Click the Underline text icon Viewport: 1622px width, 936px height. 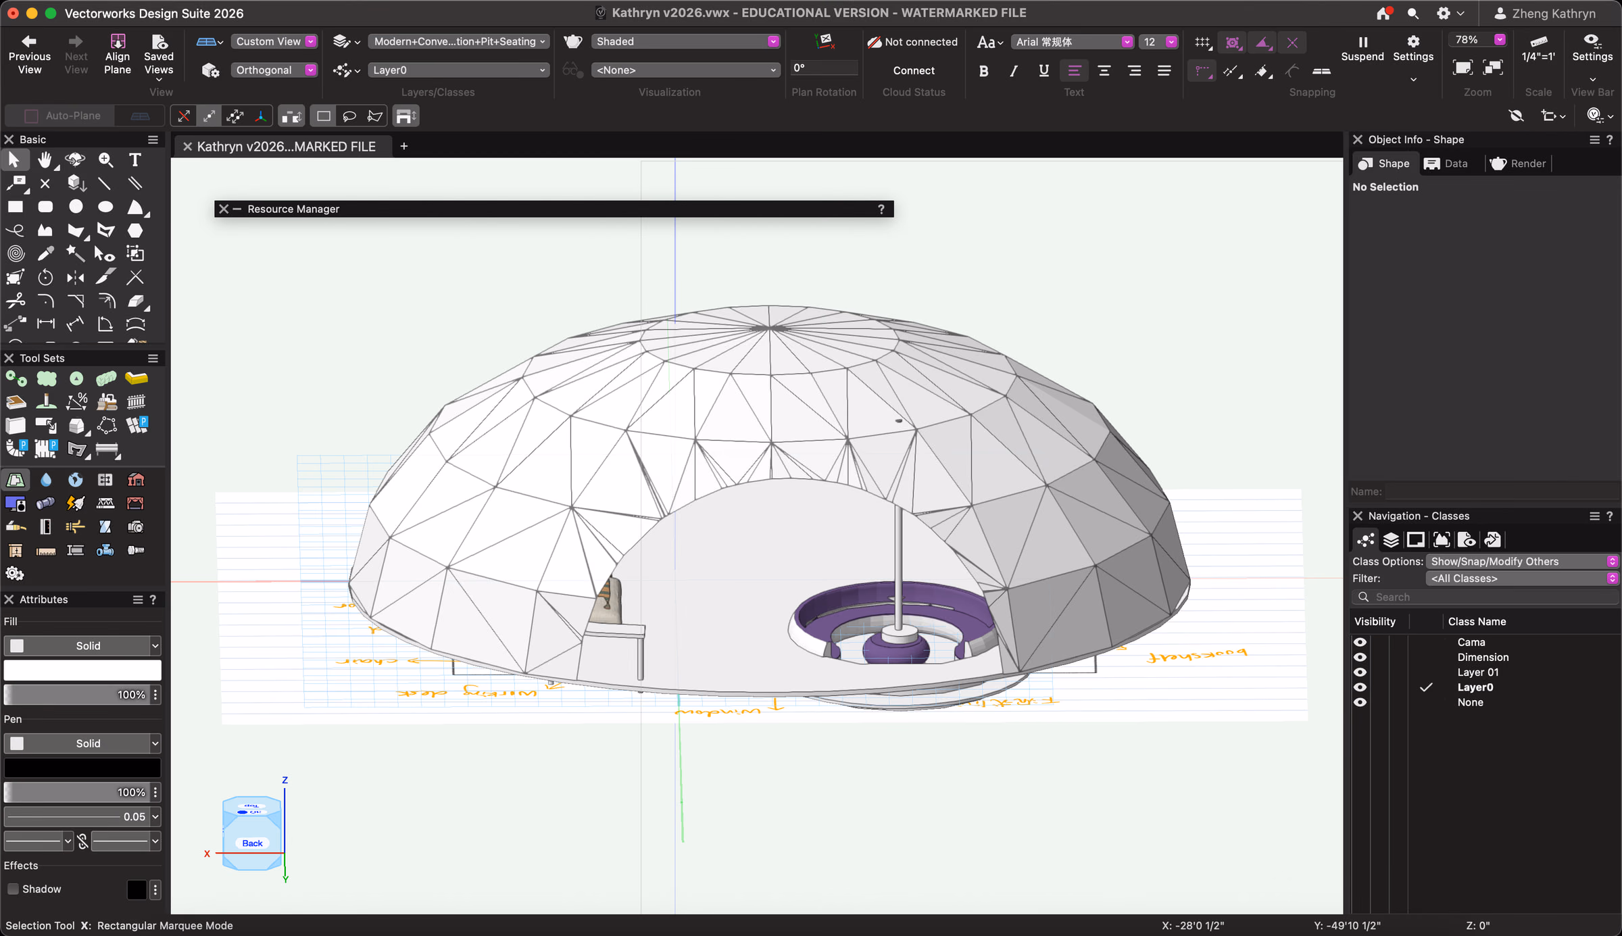pyautogui.click(x=1044, y=70)
